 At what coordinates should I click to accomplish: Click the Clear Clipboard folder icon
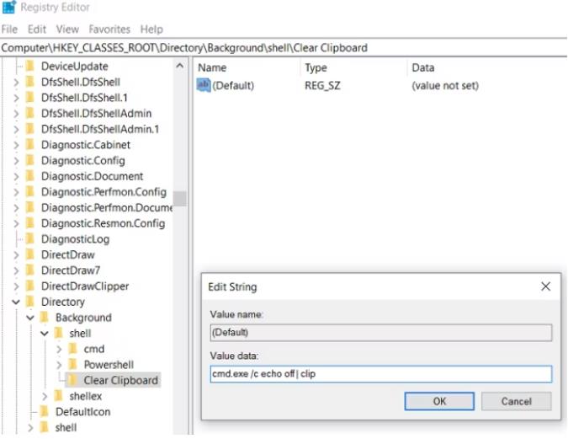coord(73,380)
